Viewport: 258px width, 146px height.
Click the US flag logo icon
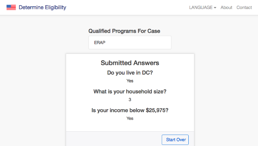[x=11, y=7]
